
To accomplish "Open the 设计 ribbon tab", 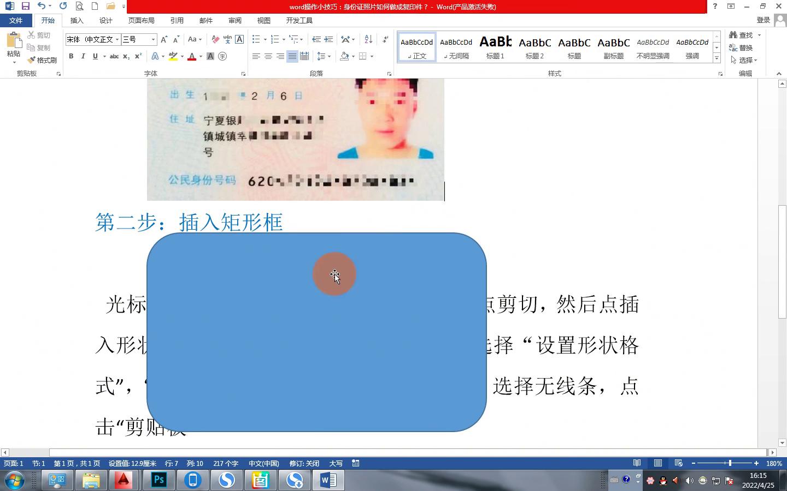I will click(105, 20).
